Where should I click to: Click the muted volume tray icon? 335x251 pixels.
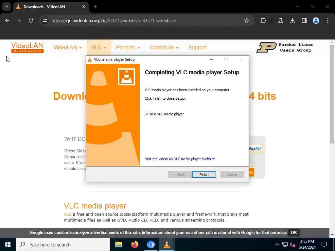coord(293,244)
